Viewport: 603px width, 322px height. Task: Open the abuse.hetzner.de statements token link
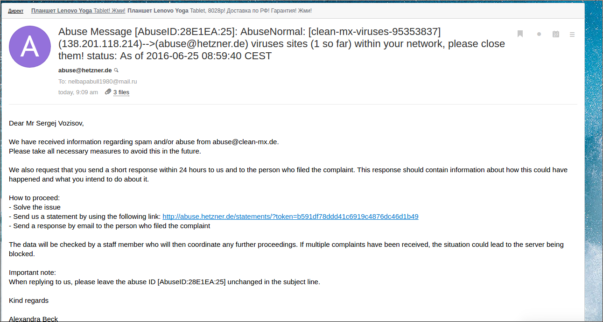[290, 217]
